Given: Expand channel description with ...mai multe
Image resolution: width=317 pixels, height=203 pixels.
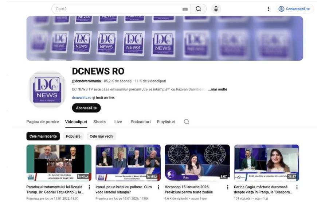Looking at the screenshot, I should point(218,89).
